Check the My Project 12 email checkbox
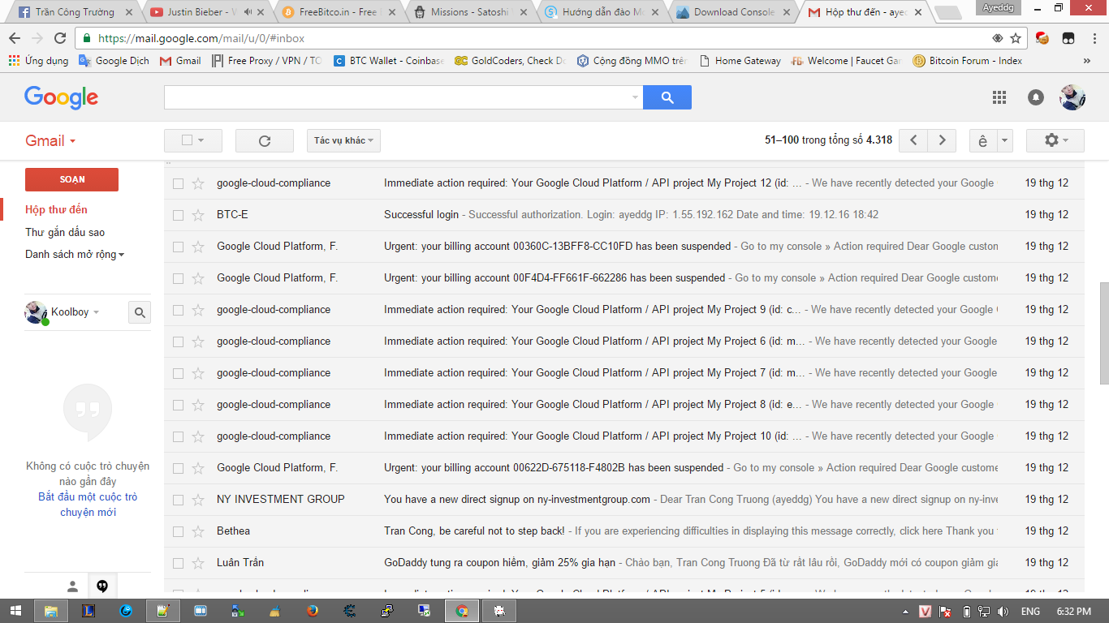 [179, 183]
